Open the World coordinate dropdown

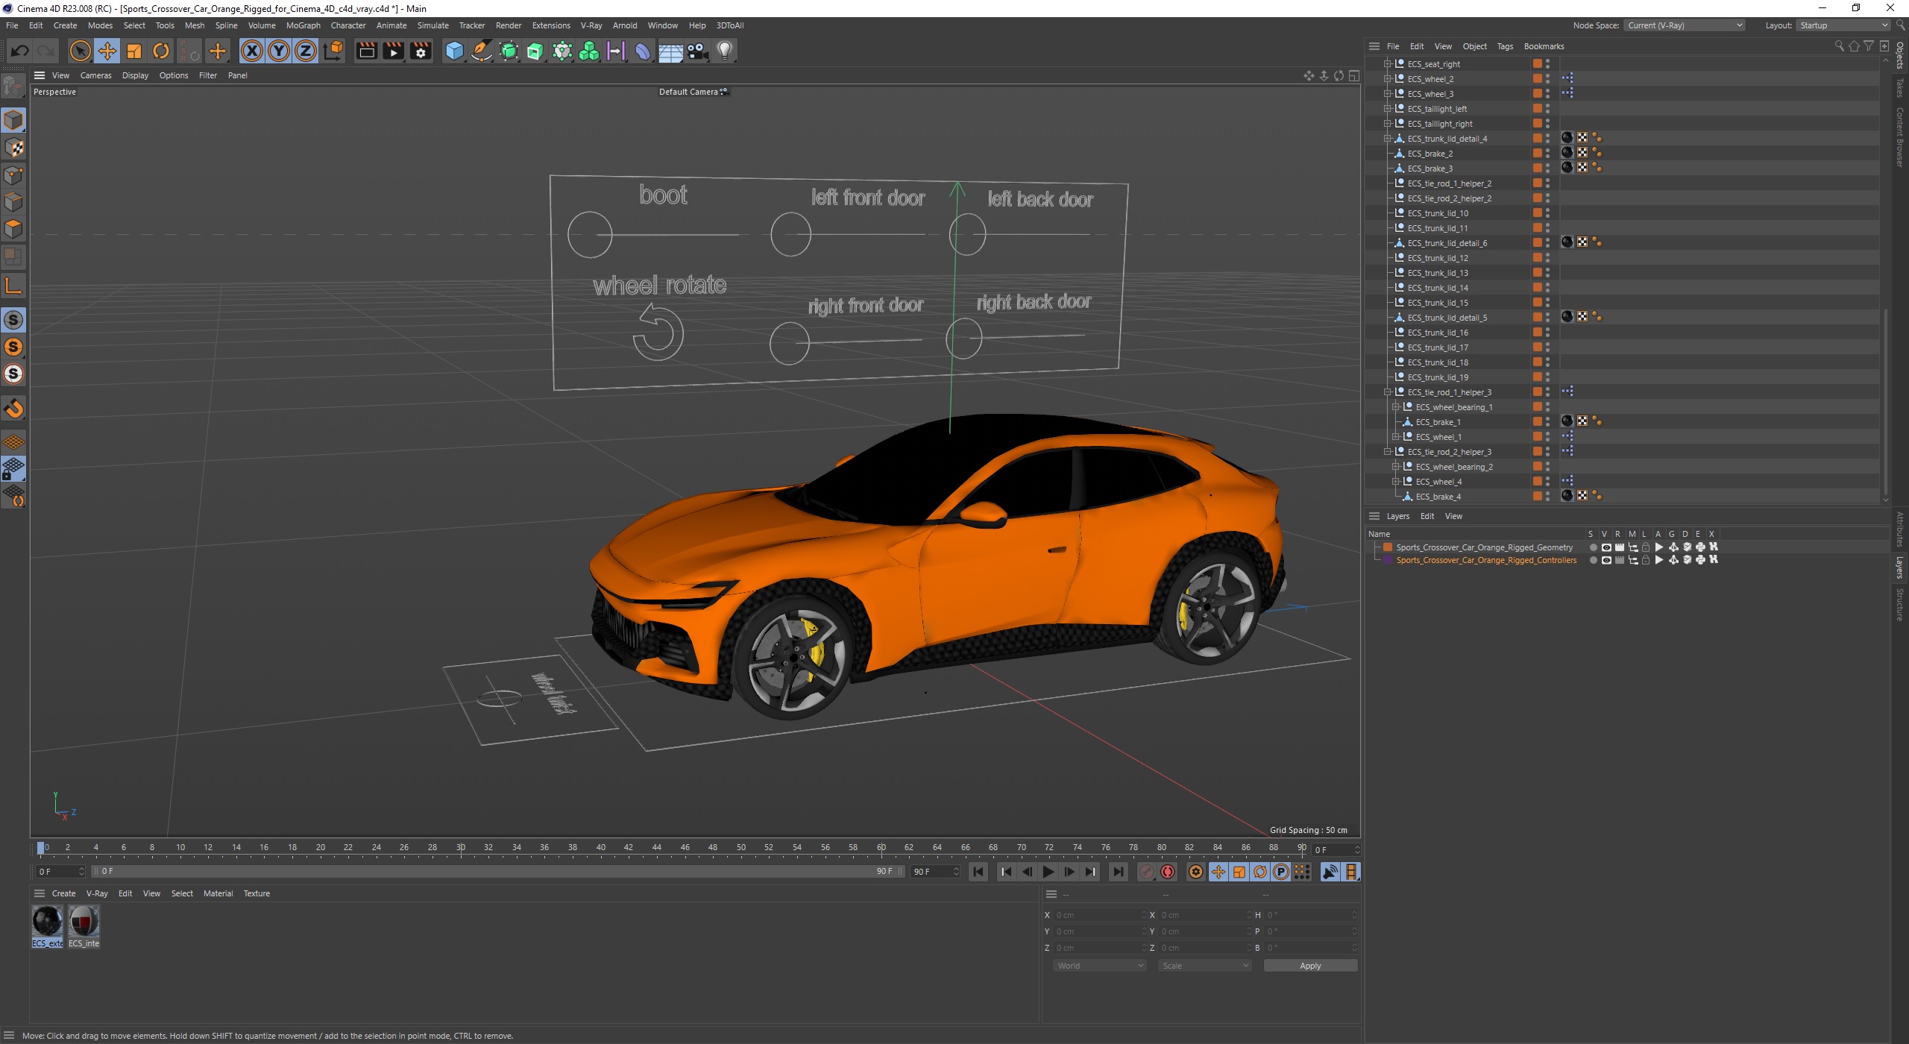1100,966
